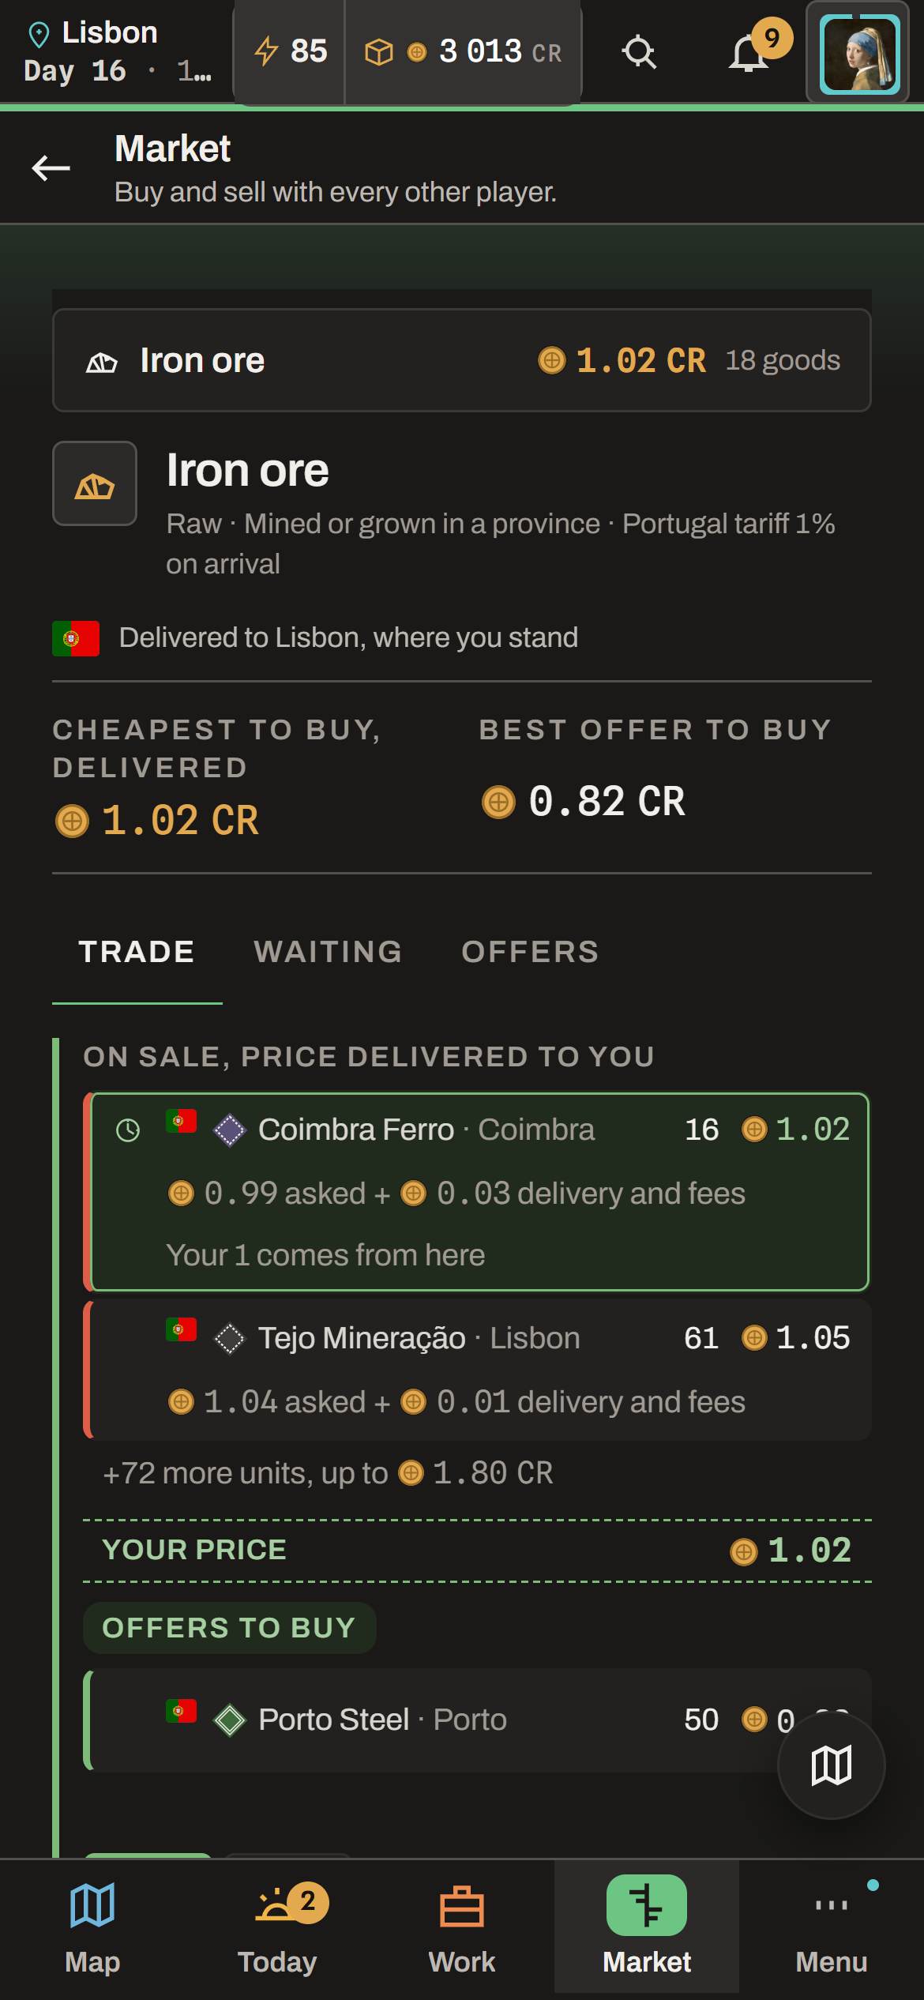924x2000 pixels.
Task: Open the floating map button
Action: coord(832,1765)
